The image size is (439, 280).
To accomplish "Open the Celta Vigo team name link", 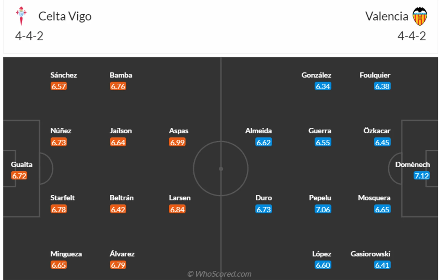I will pos(65,16).
